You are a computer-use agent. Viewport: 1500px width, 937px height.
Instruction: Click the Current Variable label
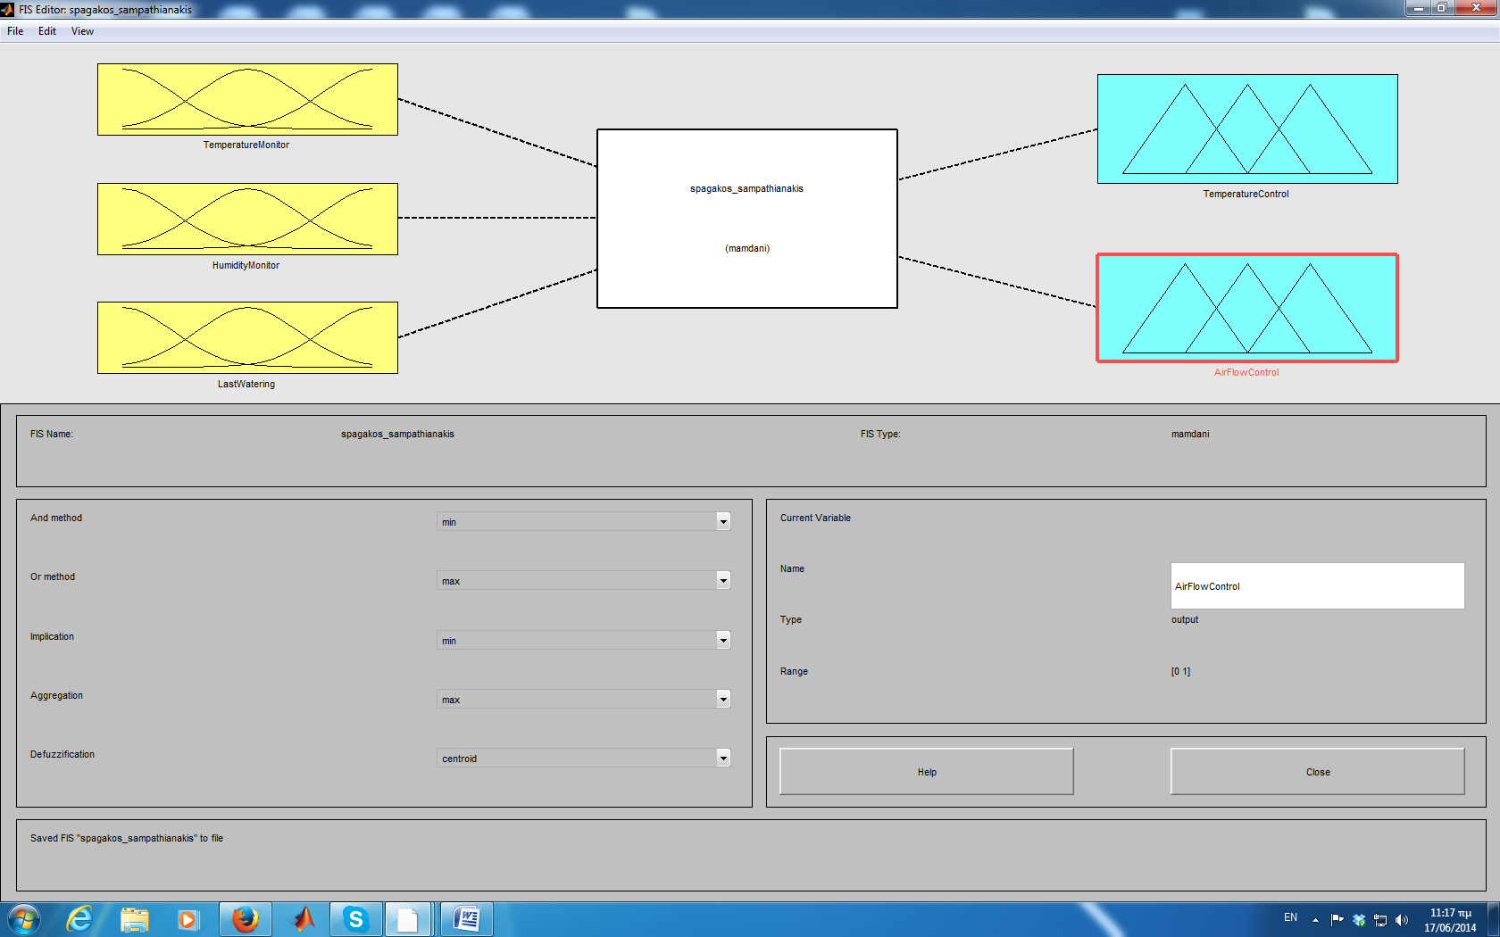click(x=815, y=518)
